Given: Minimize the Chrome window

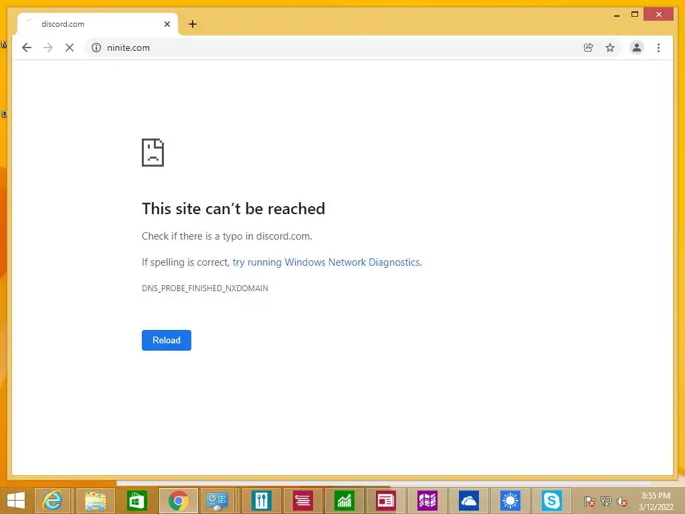Looking at the screenshot, I should (616, 15).
